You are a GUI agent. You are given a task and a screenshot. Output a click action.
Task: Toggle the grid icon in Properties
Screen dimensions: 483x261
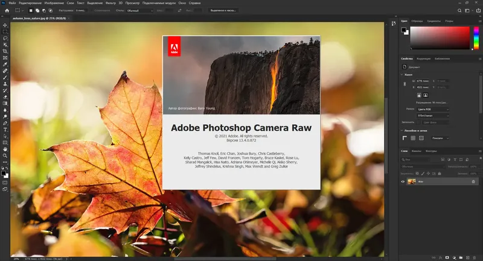[x=413, y=138]
